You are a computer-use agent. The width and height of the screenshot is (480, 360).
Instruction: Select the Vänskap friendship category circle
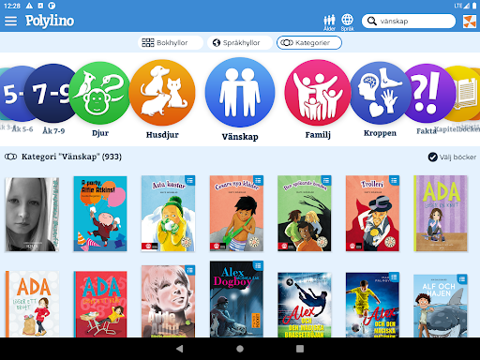(240, 93)
